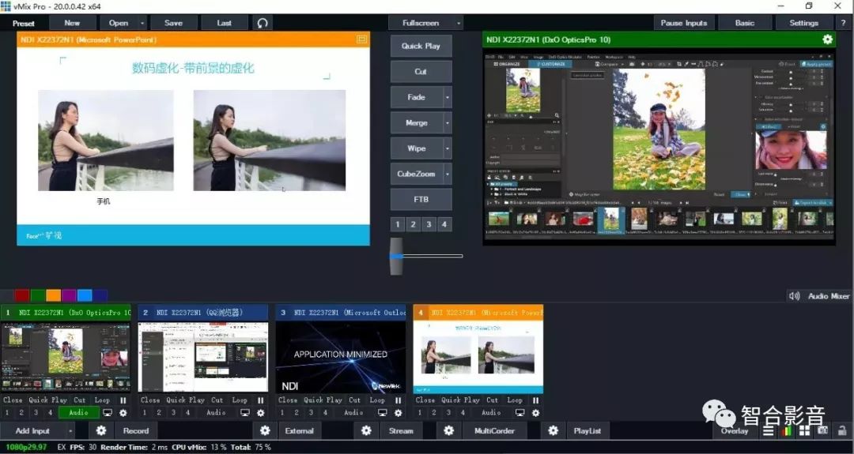Click Last in the top bar
Image resolution: width=854 pixels, height=454 pixels.
(x=224, y=23)
